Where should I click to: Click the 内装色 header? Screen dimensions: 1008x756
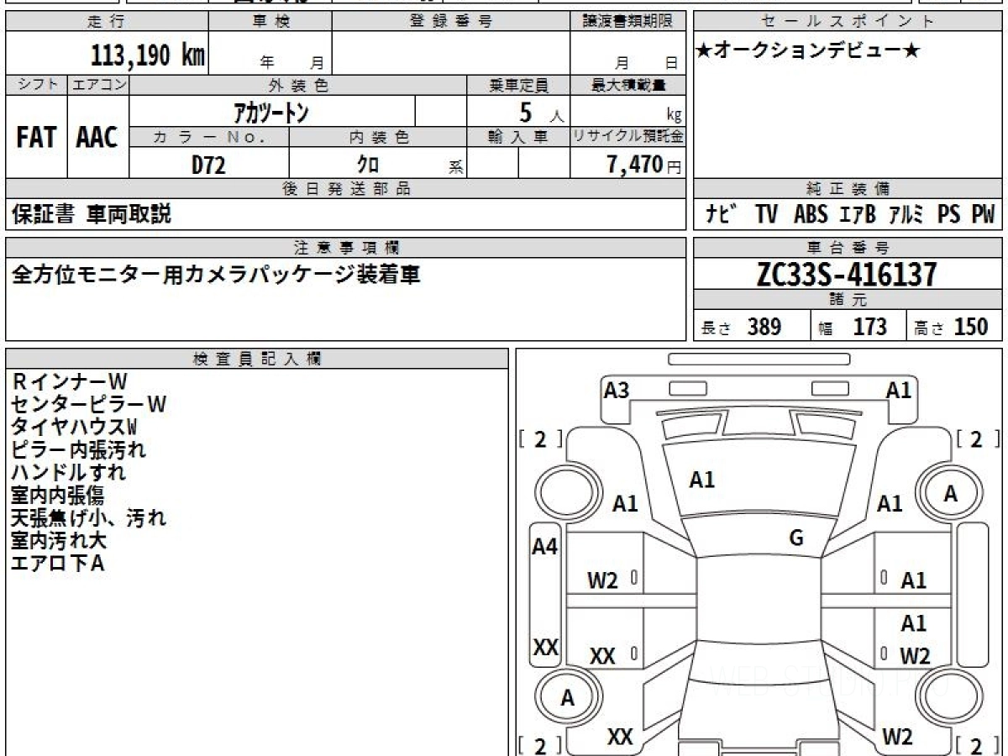[379, 137]
